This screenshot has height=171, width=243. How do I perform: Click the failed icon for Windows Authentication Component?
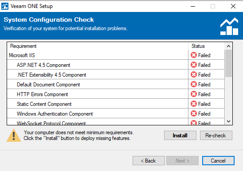coord(194,114)
